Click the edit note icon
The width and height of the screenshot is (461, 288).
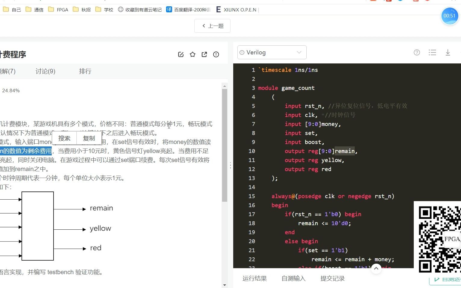pos(181,54)
